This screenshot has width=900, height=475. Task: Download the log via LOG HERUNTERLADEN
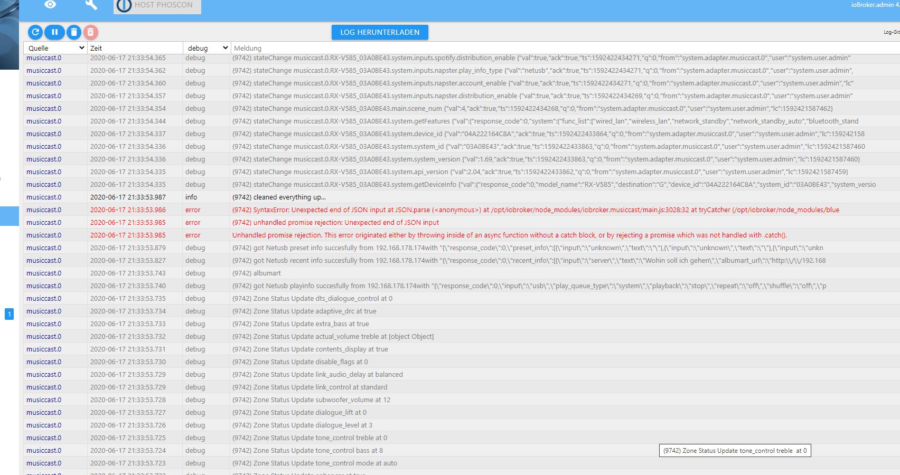point(380,32)
